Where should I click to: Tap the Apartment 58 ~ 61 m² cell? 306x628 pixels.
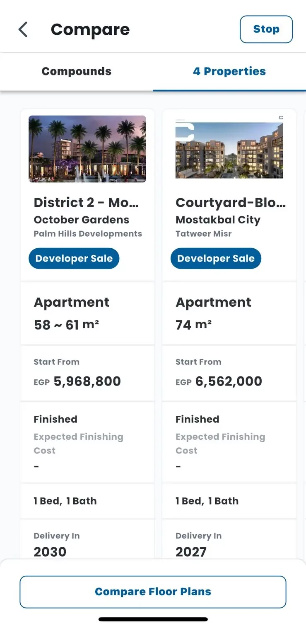[x=87, y=313]
